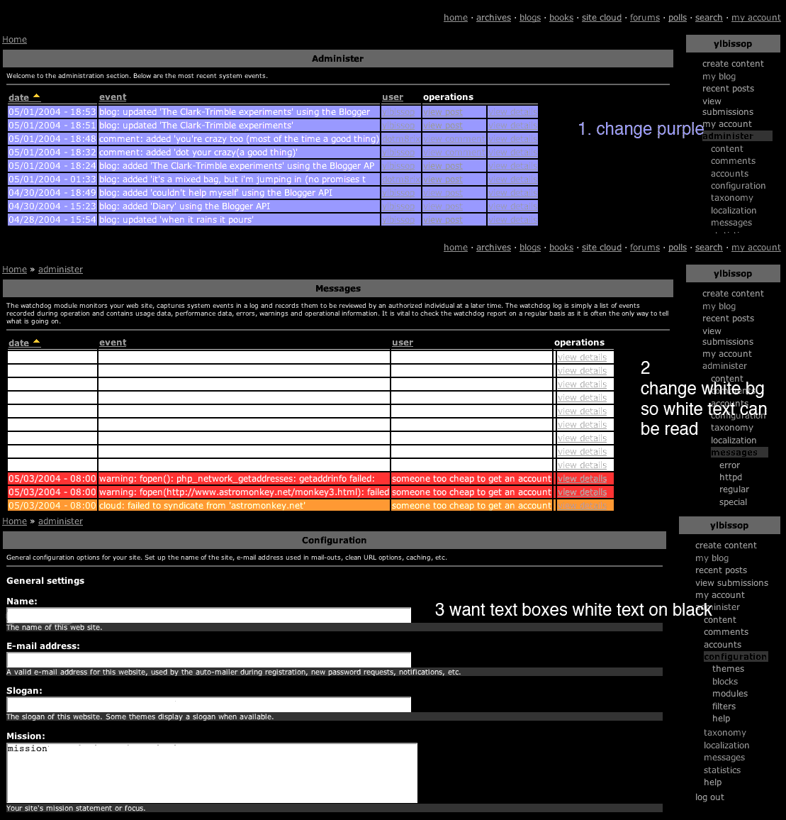Open 'create content' in the Administer page sidebar
Screen dimensions: 786x820
pyautogui.click(x=733, y=64)
